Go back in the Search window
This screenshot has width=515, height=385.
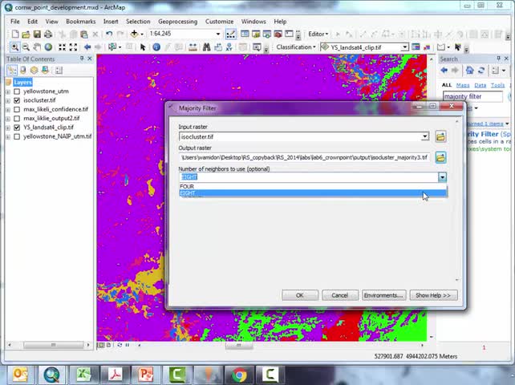pos(444,70)
